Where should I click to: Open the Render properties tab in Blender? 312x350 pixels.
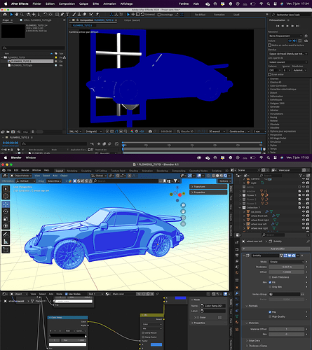coord(237,249)
